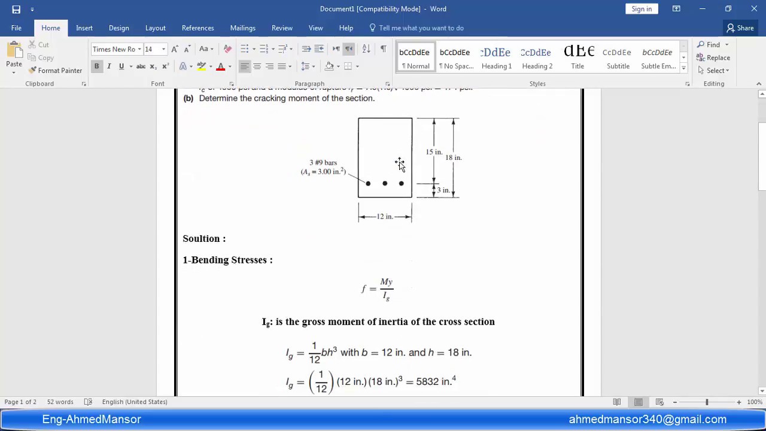
Task: Apply Subscript formatting
Action: (x=153, y=66)
